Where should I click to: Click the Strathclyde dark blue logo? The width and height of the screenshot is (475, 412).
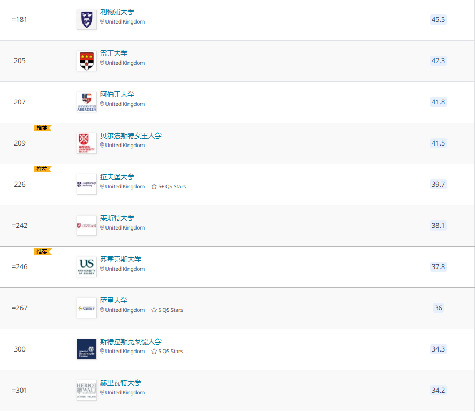[x=87, y=349]
